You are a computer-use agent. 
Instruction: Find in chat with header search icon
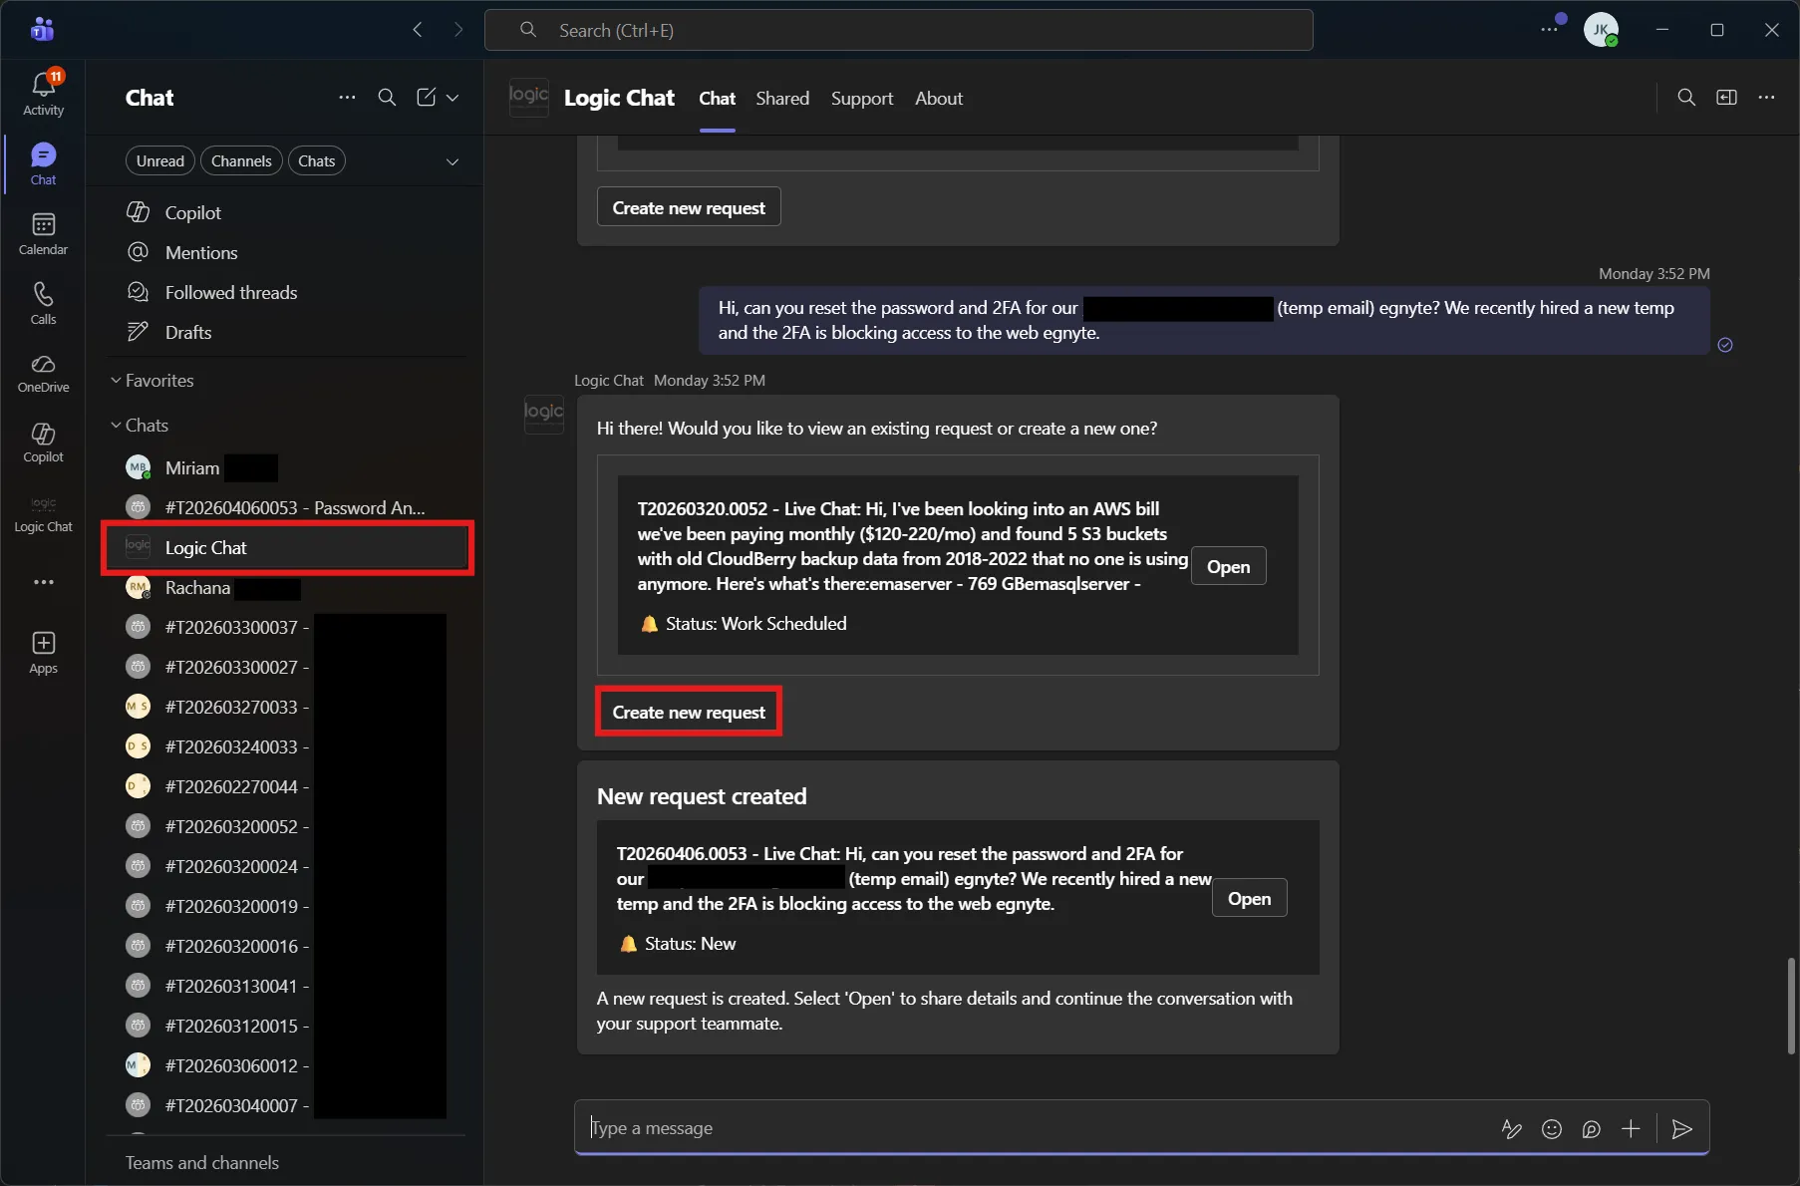pyautogui.click(x=1686, y=98)
